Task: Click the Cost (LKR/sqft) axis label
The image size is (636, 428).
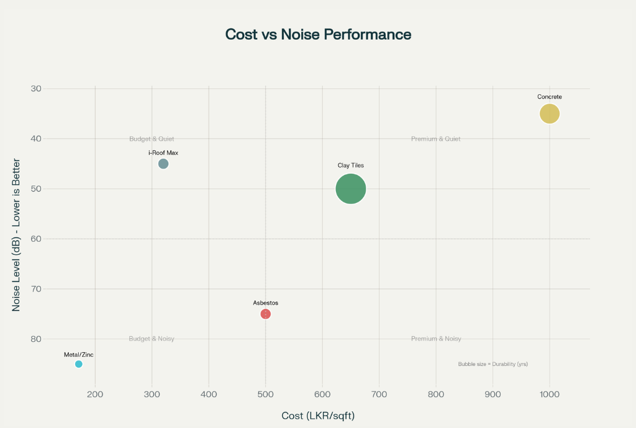Action: (318, 416)
